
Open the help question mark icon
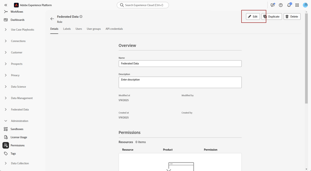tap(281, 5)
